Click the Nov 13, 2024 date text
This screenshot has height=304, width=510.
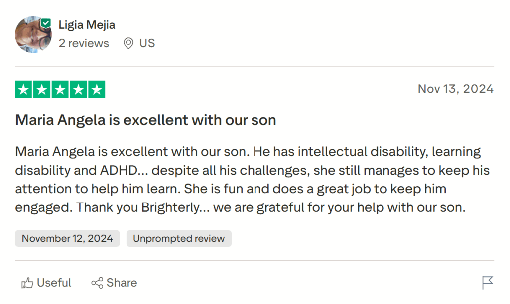click(x=455, y=89)
